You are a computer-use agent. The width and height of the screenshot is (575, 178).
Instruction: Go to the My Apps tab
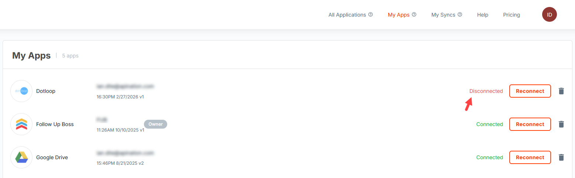point(399,15)
